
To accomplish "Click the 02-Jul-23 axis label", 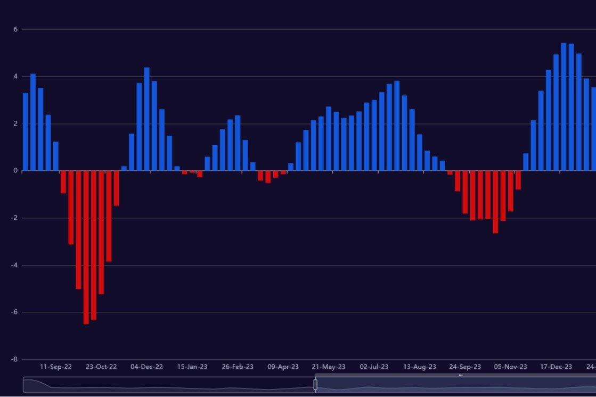I will (x=374, y=367).
